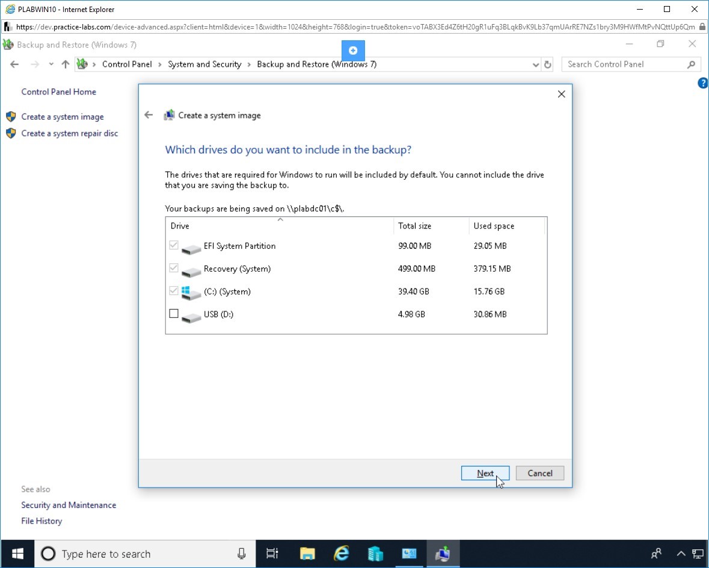Cancel the Create a system image dialog
This screenshot has width=709, height=568.
coord(540,473)
